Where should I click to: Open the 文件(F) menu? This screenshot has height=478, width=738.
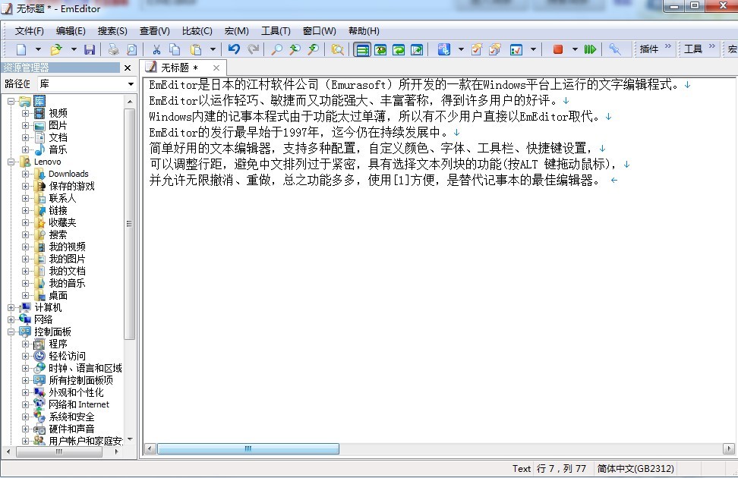pos(29,31)
